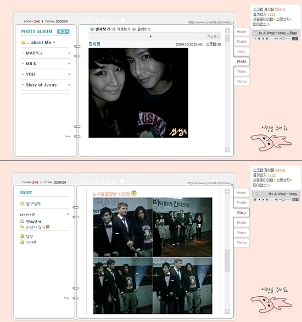Click the 장희영 author name above the photo
Image resolution: width=302 pixels, height=322 pixels.
coord(94,44)
